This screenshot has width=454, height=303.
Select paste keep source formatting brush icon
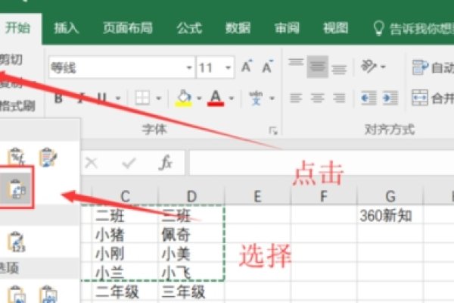[x=48, y=157]
